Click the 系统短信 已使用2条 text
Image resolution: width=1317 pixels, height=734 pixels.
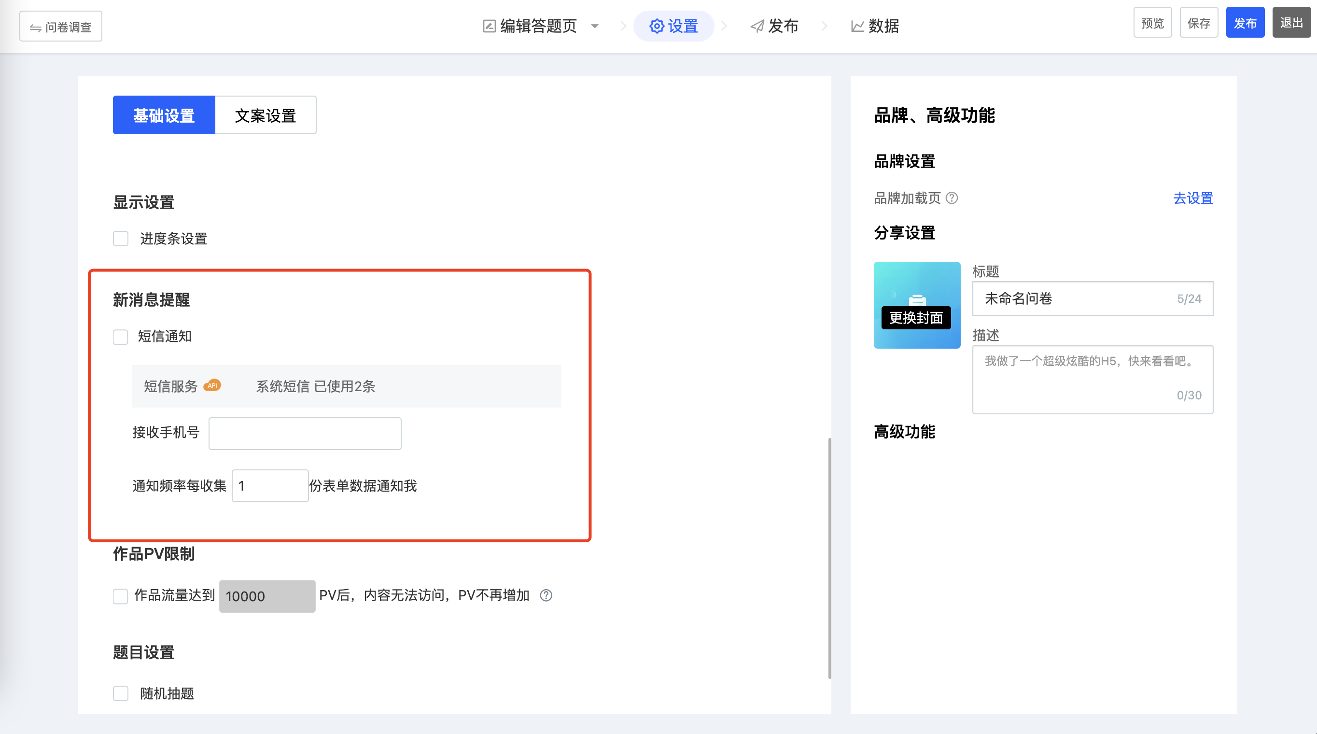(x=315, y=386)
